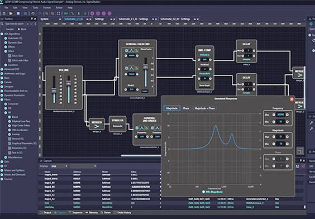
Task: Open the System tab dropdown arrow
Action: (x=60, y=20)
